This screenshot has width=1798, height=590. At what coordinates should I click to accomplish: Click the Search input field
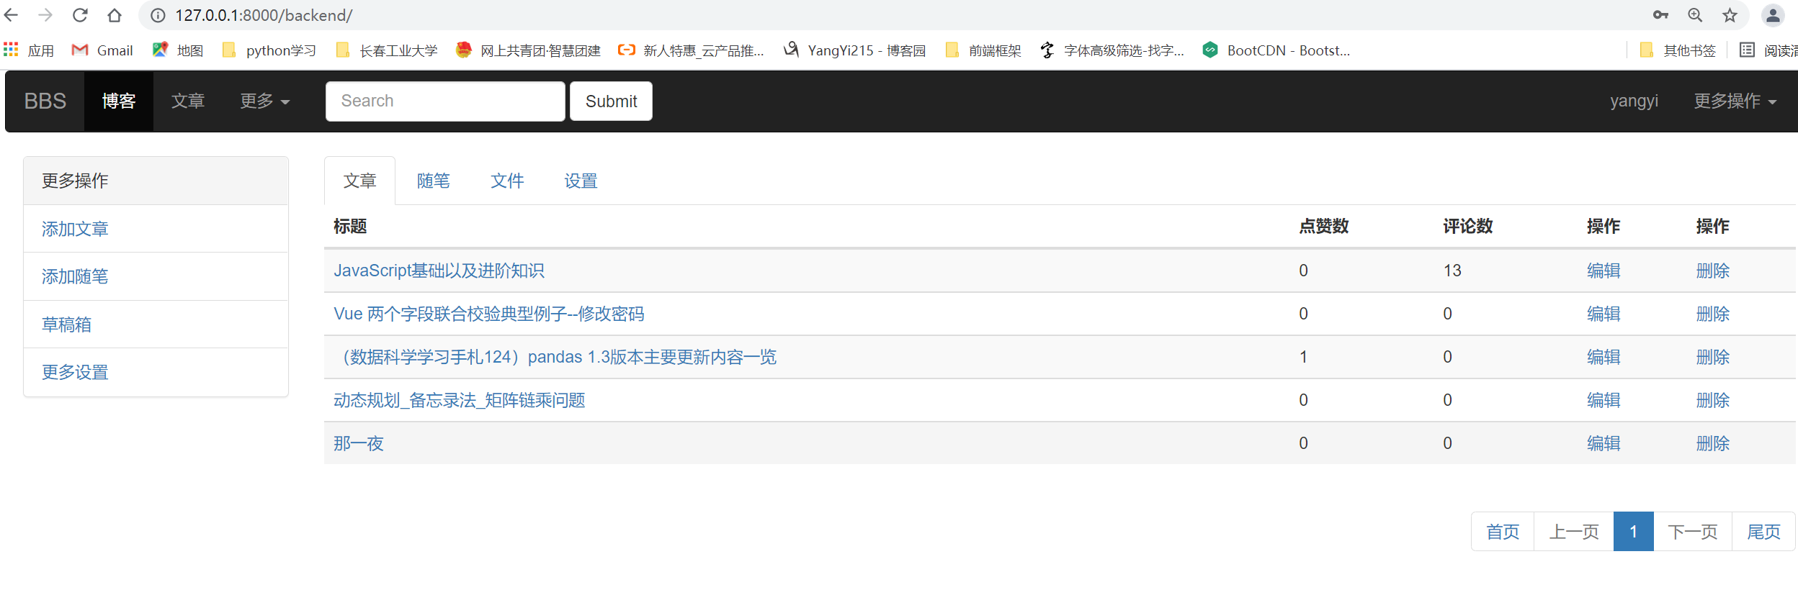click(445, 101)
